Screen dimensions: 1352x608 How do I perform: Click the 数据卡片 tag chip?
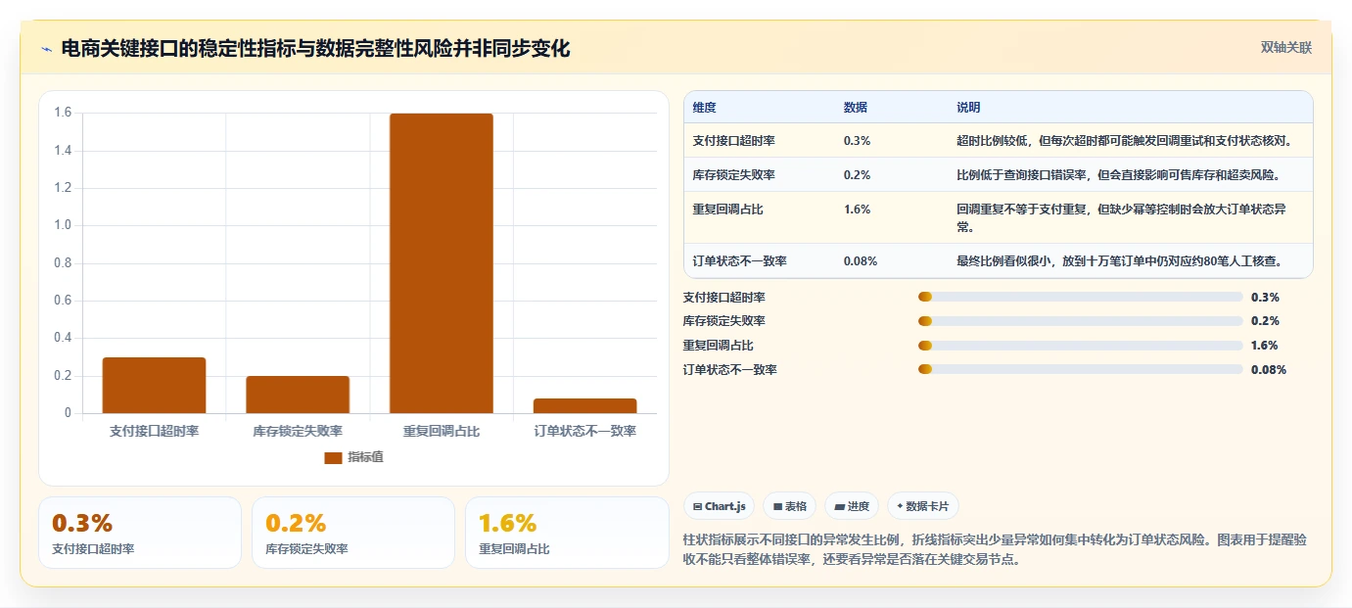923,506
